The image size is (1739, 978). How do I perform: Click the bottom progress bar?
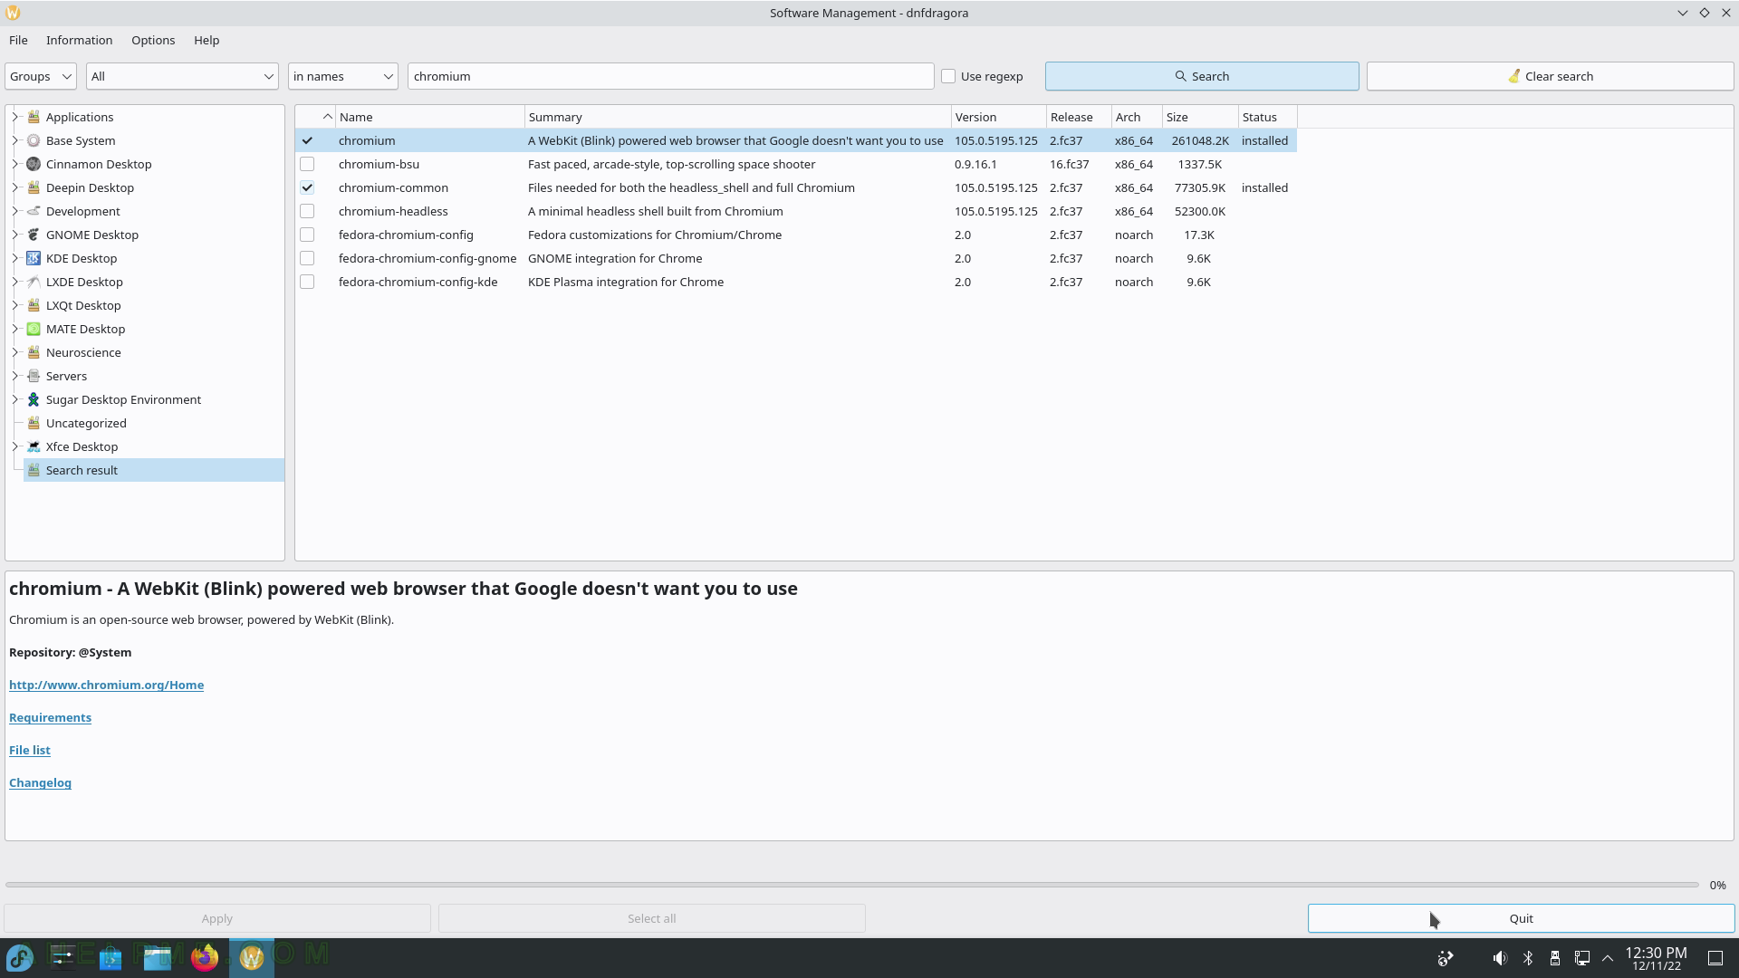pyautogui.click(x=851, y=885)
